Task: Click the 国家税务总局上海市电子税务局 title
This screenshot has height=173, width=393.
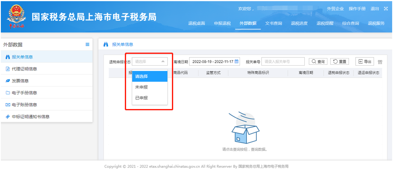Action: 94,17
